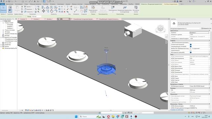The height and width of the screenshot is (119, 212).
Task: Click the Paste clipboard icon
Action: click(17, 8)
